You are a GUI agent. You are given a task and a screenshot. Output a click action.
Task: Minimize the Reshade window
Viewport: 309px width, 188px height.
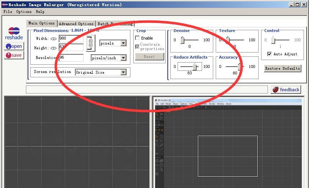tap(291, 5)
